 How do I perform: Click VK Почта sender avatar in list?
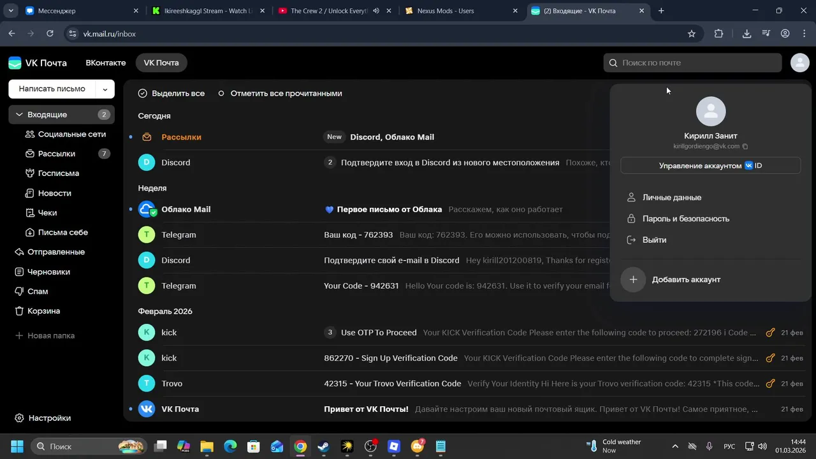click(147, 409)
